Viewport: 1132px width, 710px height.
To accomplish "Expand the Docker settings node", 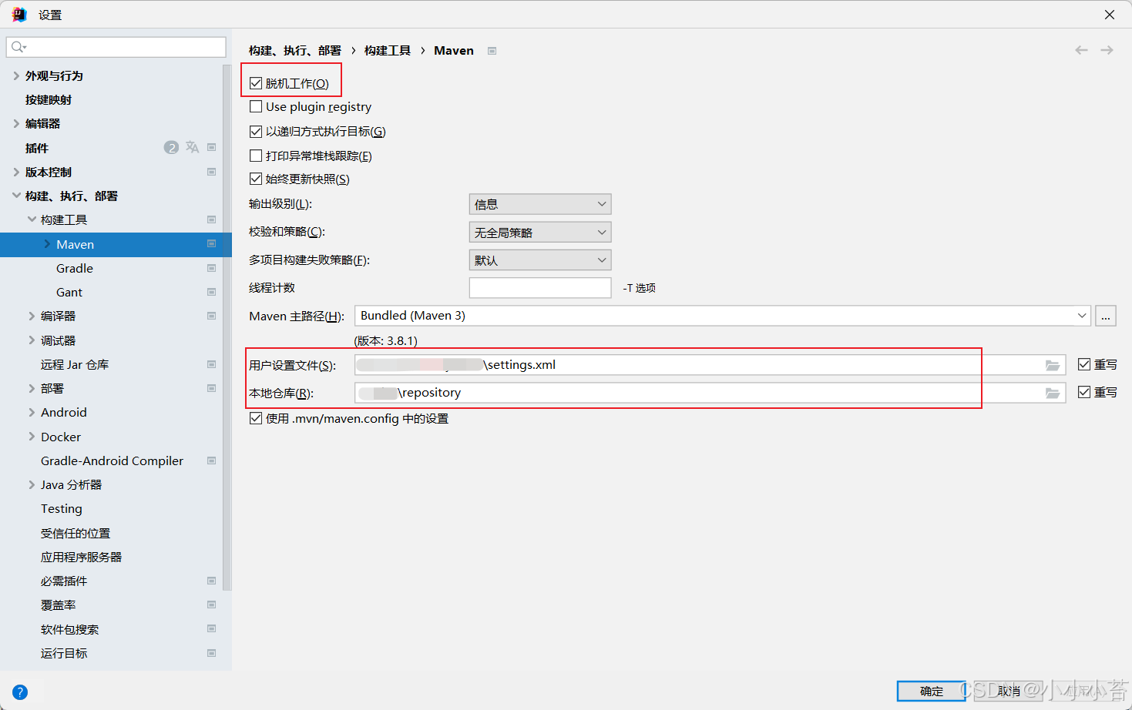I will coord(32,437).
